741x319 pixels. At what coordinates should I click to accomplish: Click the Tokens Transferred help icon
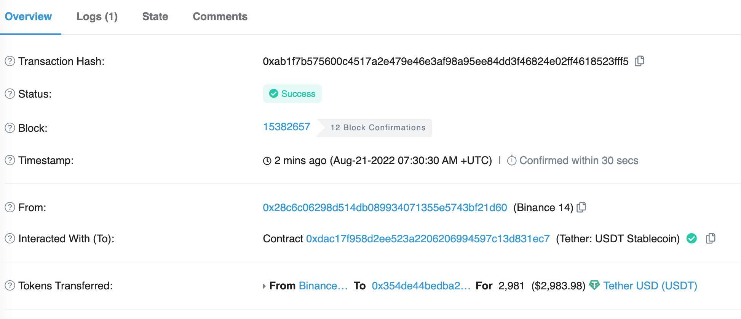[x=10, y=286]
